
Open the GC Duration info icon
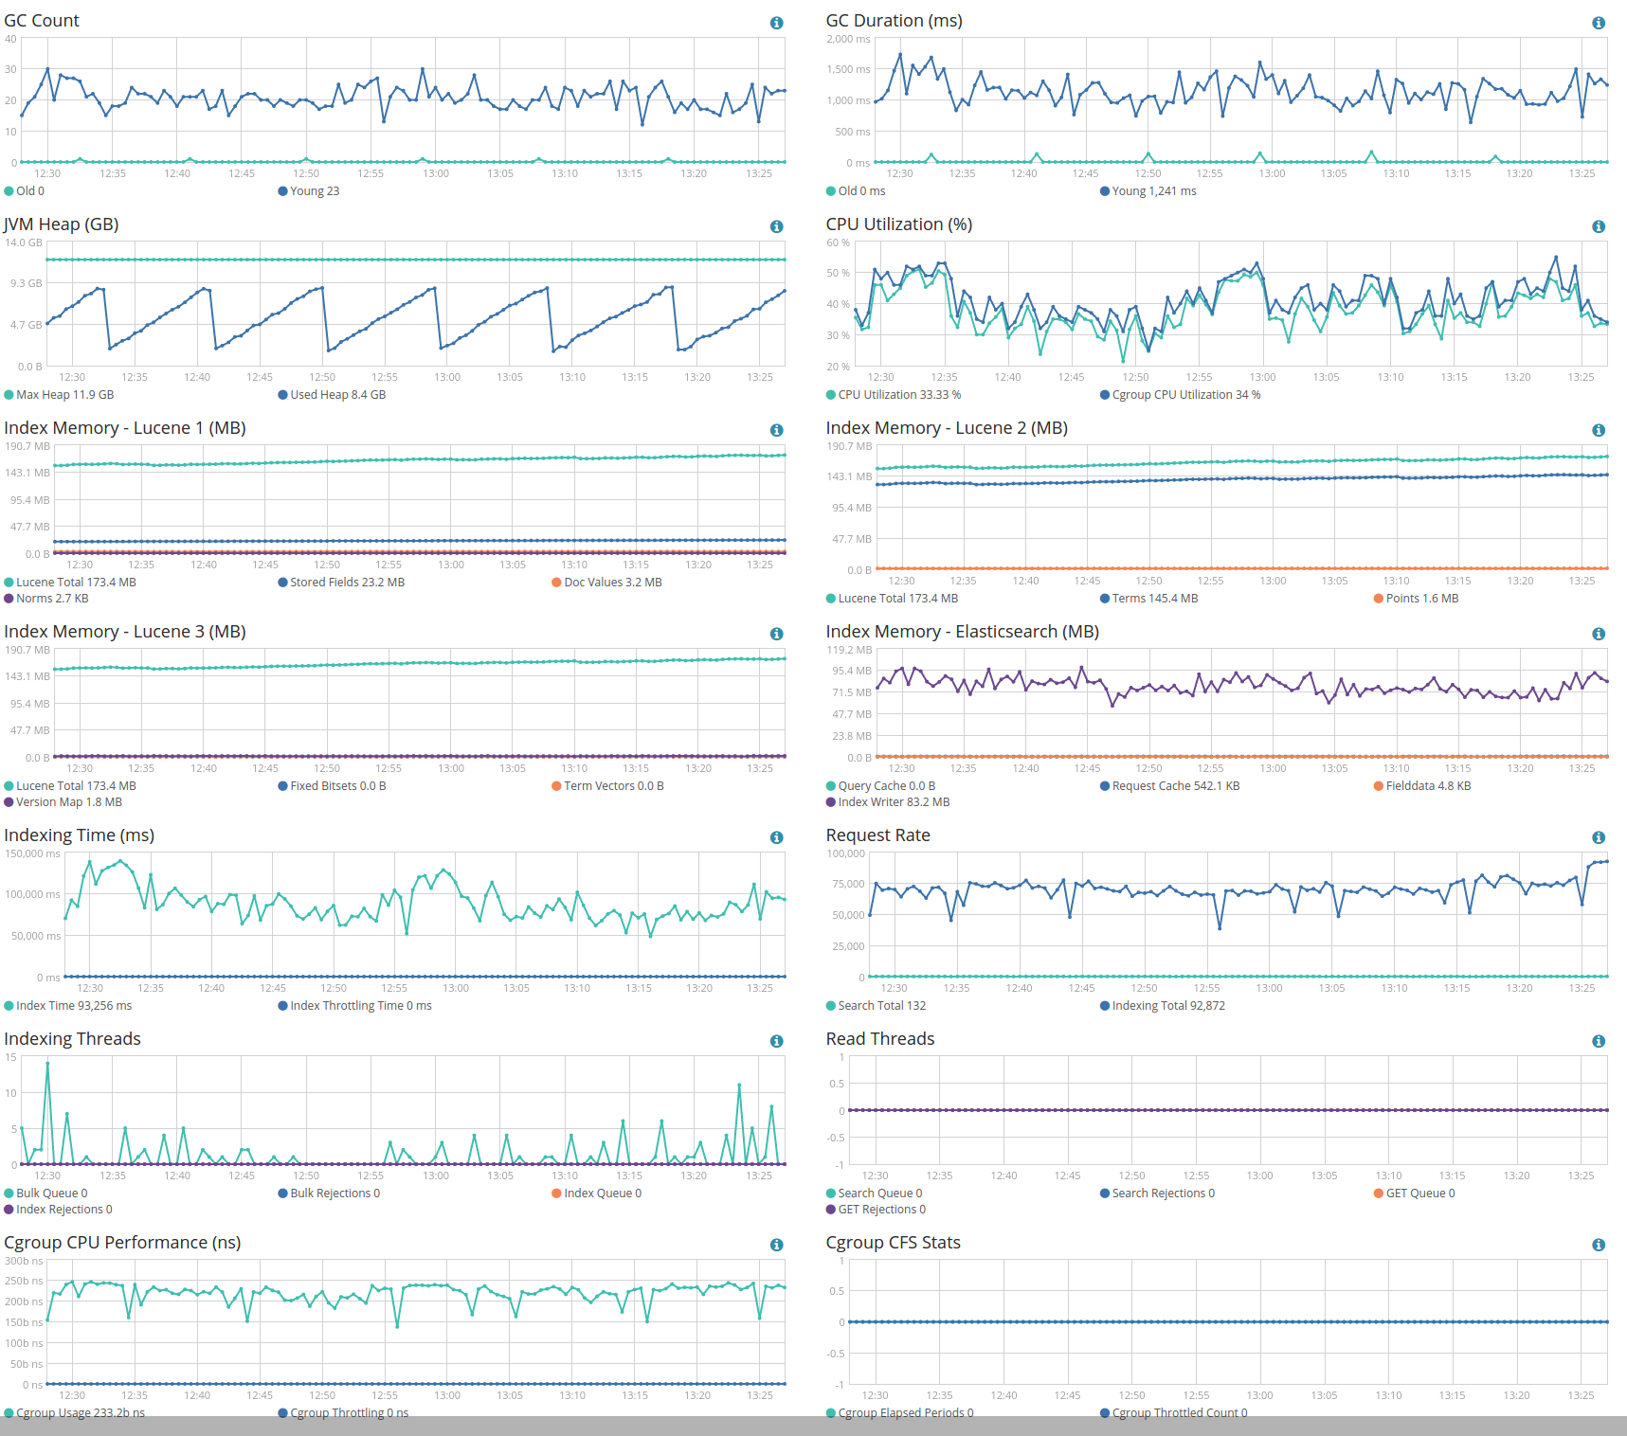pos(1598,23)
